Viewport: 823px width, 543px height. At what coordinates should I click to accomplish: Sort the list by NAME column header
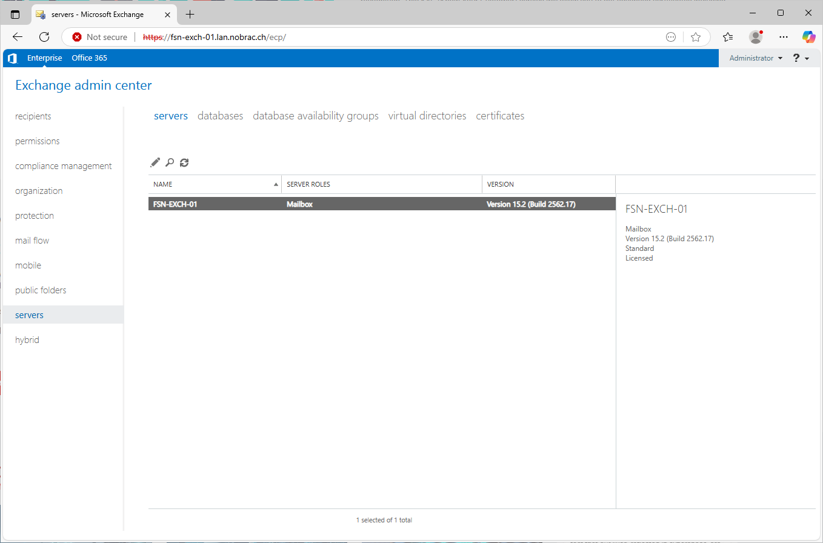215,184
